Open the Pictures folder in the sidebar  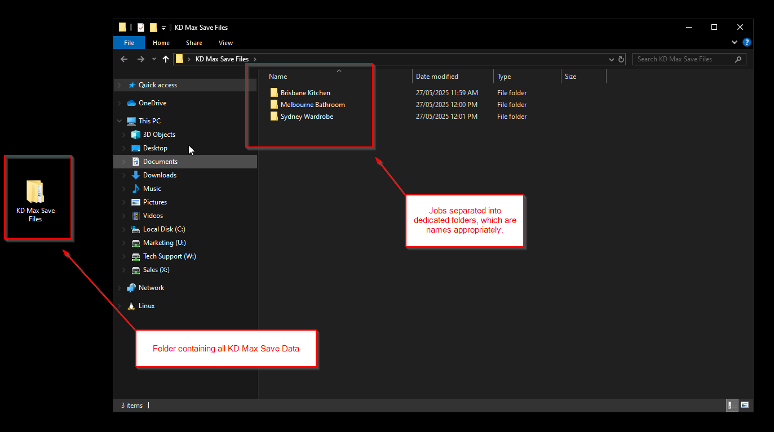click(x=155, y=202)
